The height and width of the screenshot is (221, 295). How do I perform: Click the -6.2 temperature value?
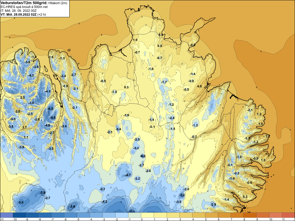point(143,156)
